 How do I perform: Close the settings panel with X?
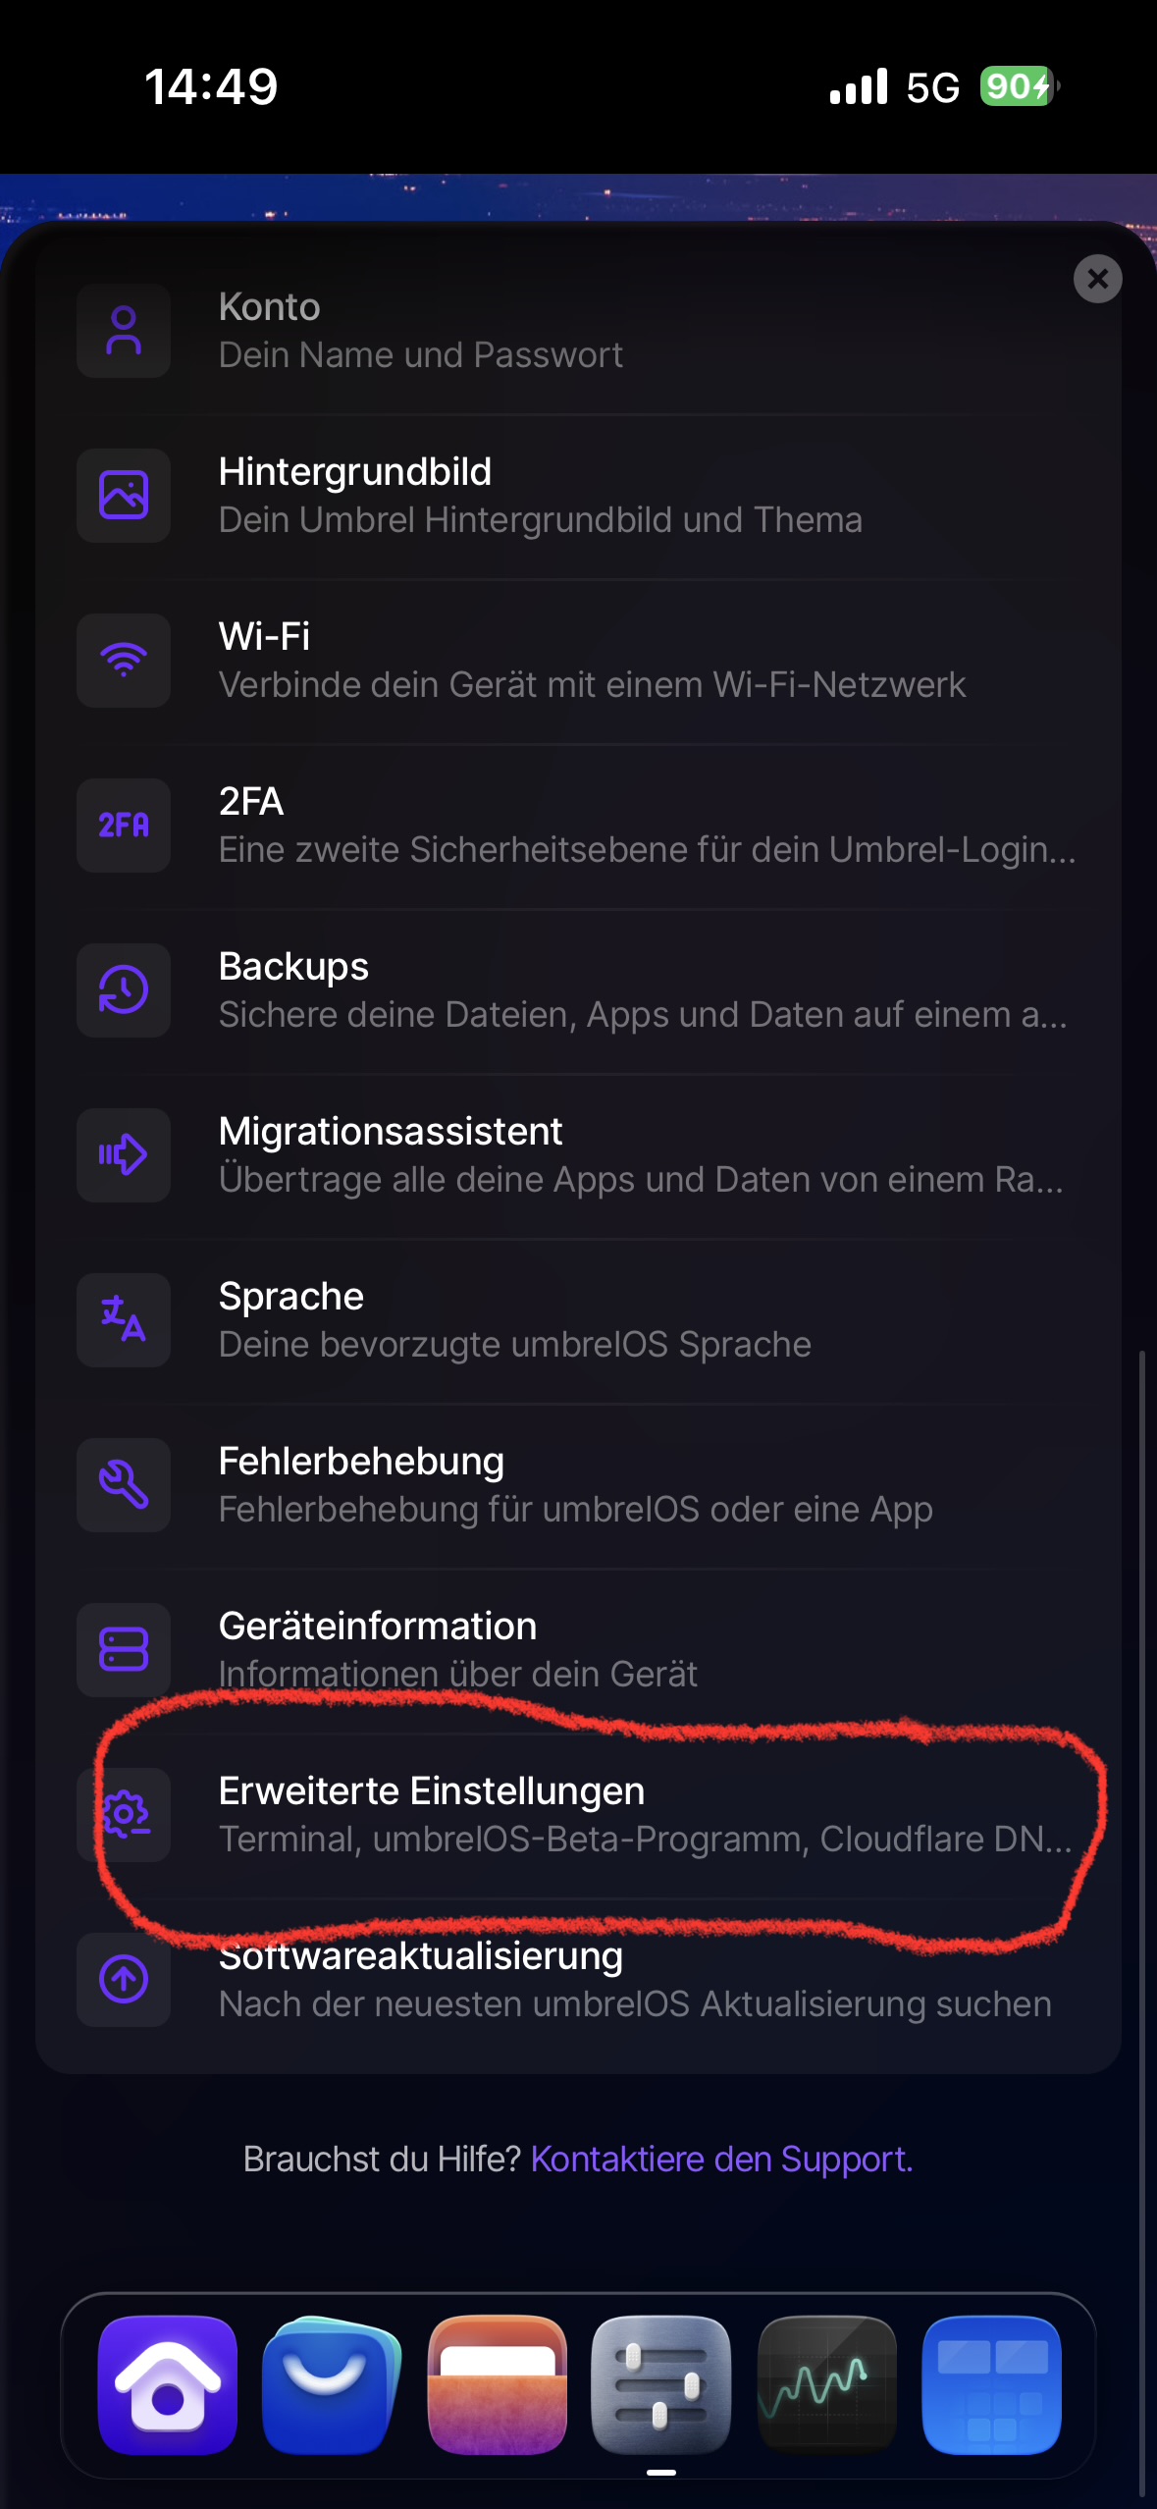point(1098,280)
